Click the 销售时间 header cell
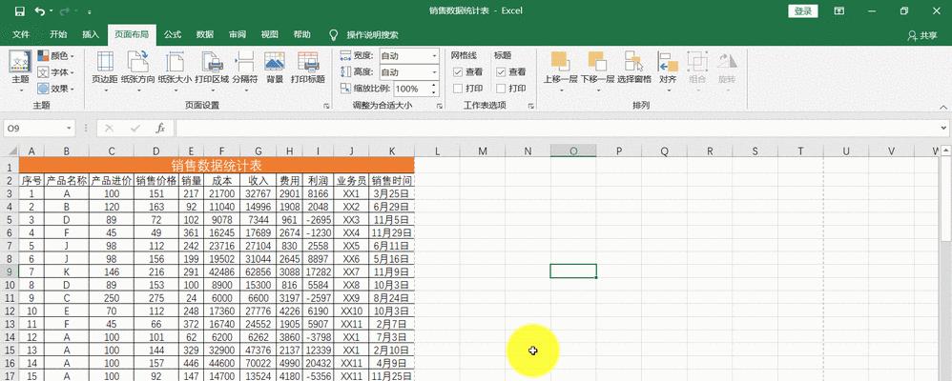This screenshot has height=381, width=952. point(392,180)
